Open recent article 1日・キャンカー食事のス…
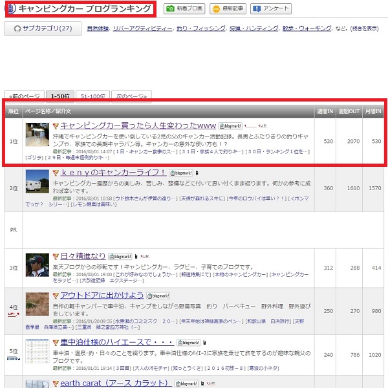The image size is (388, 388). [x=145, y=151]
